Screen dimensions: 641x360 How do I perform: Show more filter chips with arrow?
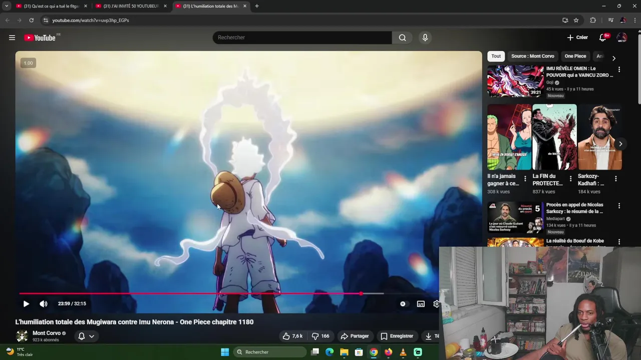point(614,58)
